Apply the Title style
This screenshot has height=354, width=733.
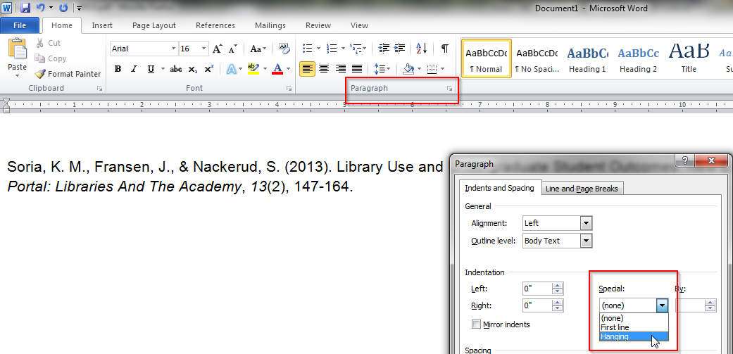point(689,59)
